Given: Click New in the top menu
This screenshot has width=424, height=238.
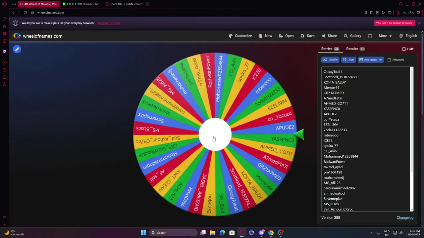Looking at the screenshot, I should tap(266, 36).
